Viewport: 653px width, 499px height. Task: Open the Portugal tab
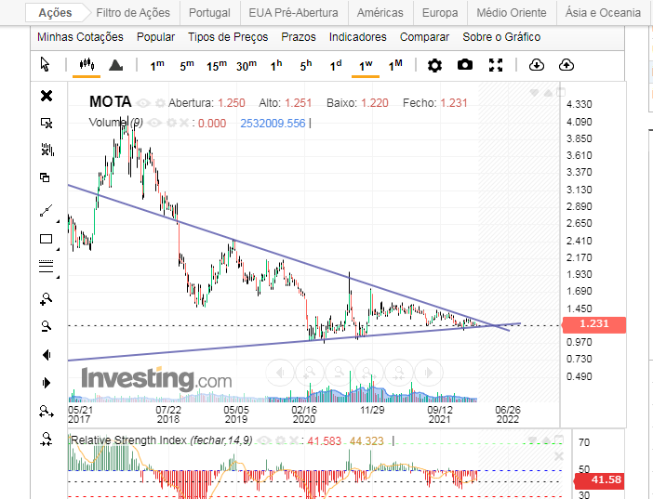point(209,13)
